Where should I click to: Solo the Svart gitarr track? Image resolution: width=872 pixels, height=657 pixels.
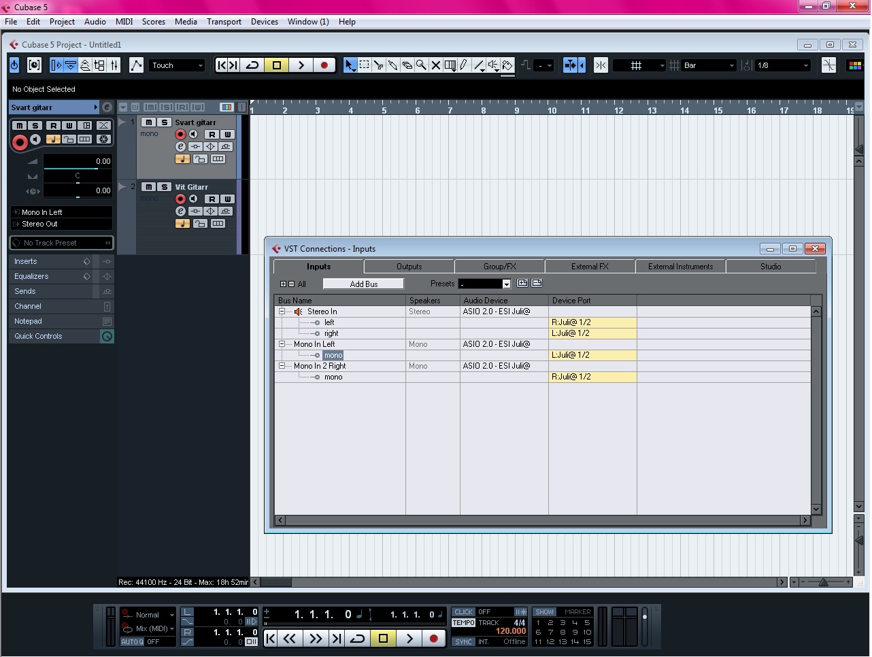(x=164, y=122)
